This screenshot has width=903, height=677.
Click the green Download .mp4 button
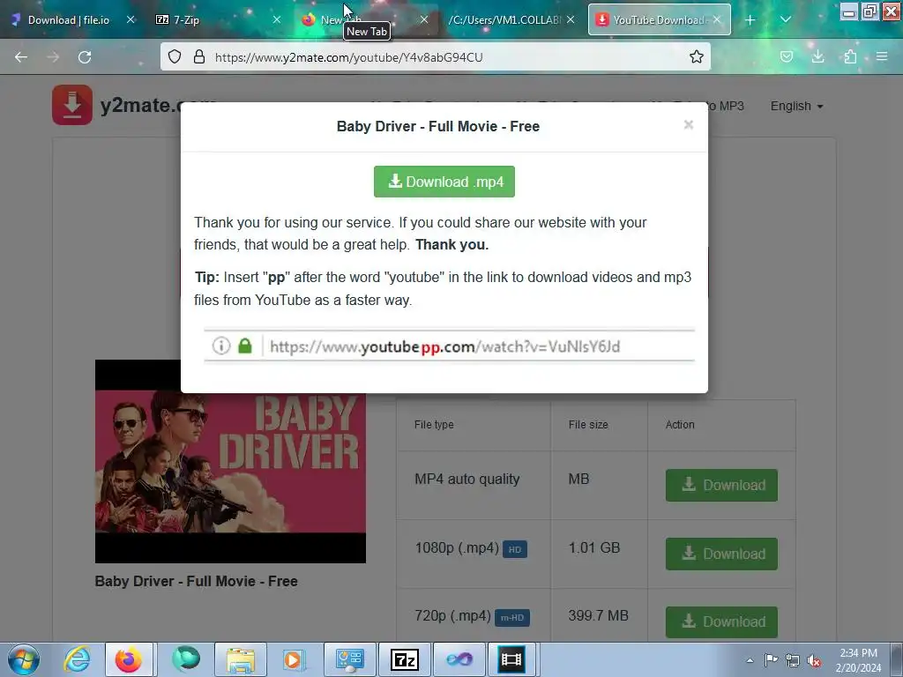[444, 182]
